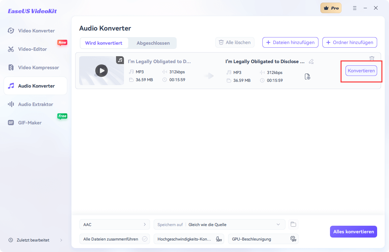Click the output 36.59 MB size value
Image resolution: width=389 pixels, height=252 pixels.
242,80
